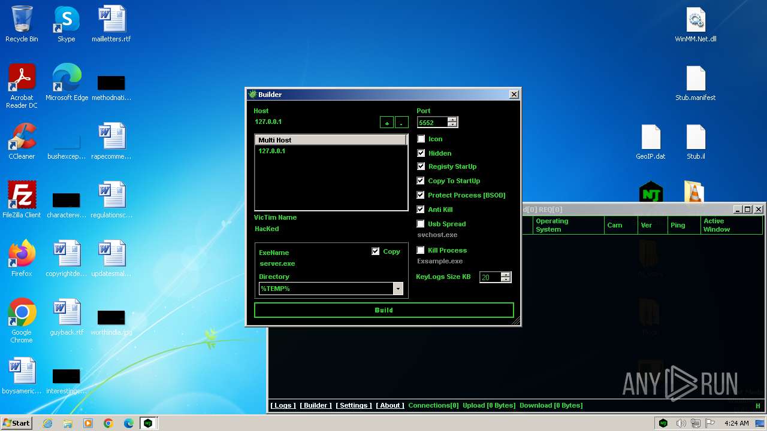Open the [ Builder ] menu in main window
The height and width of the screenshot is (431, 767).
316,405
